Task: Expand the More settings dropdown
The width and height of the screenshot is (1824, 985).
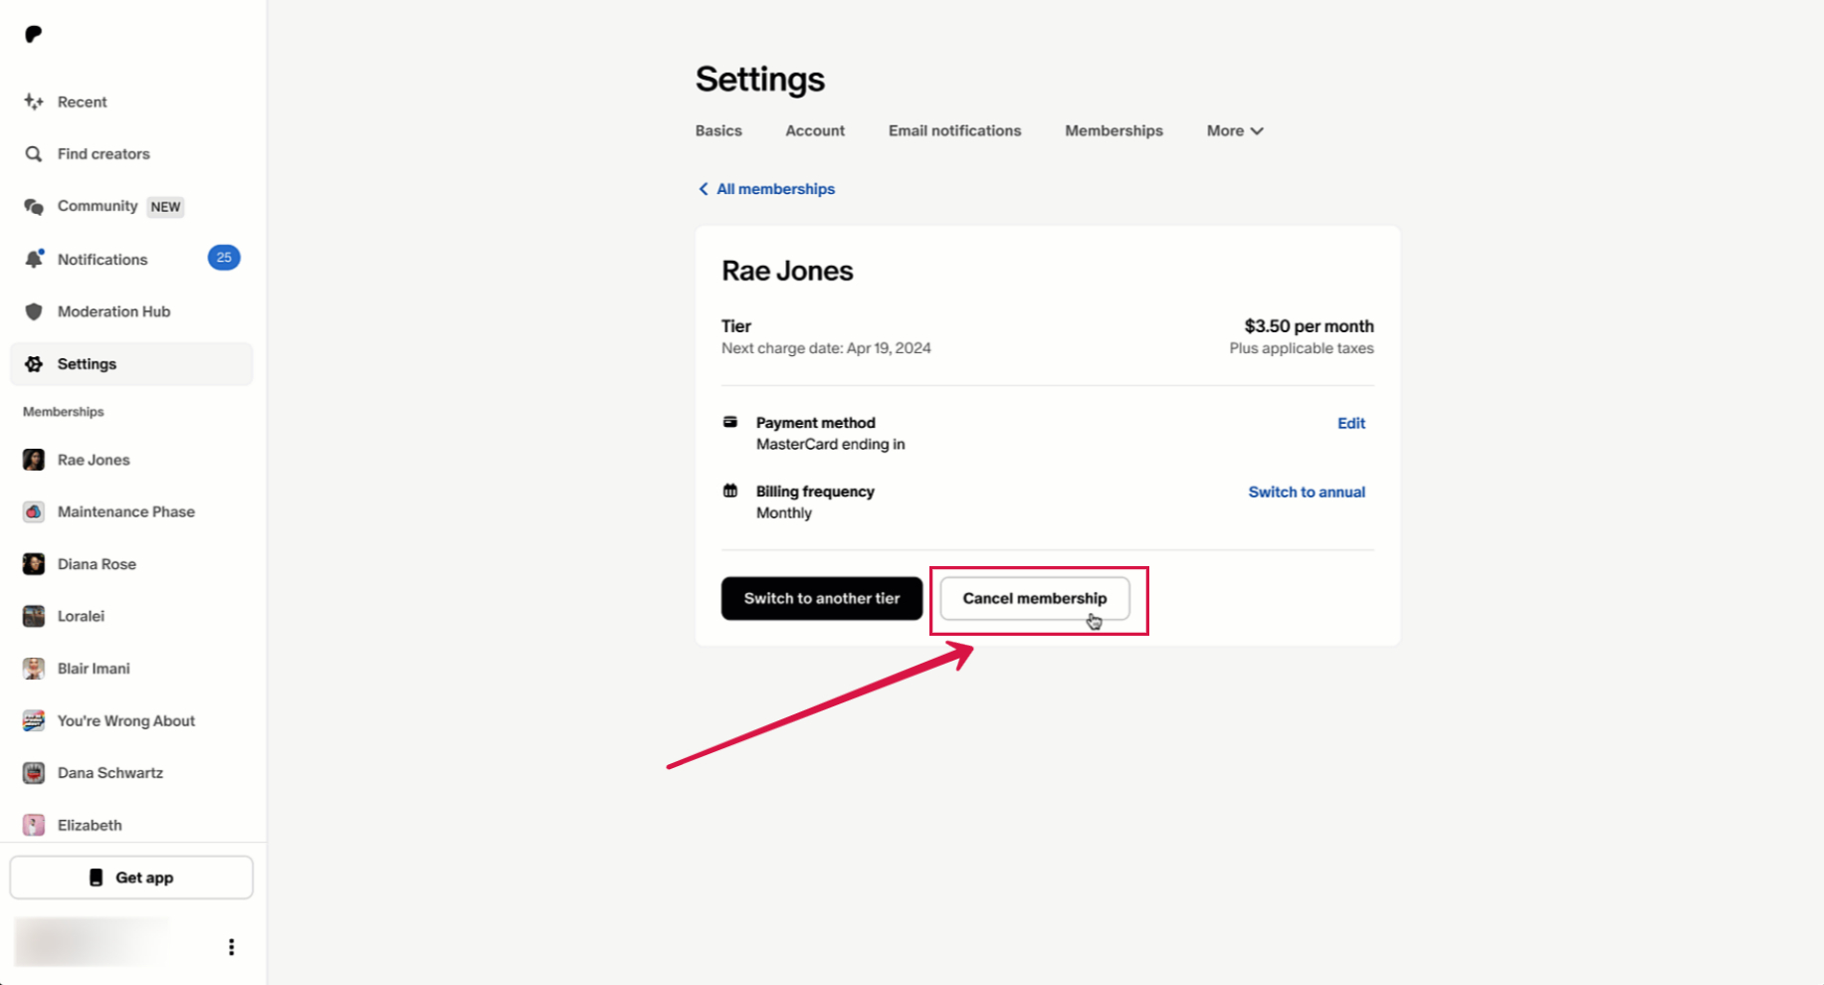Action: [1234, 131]
